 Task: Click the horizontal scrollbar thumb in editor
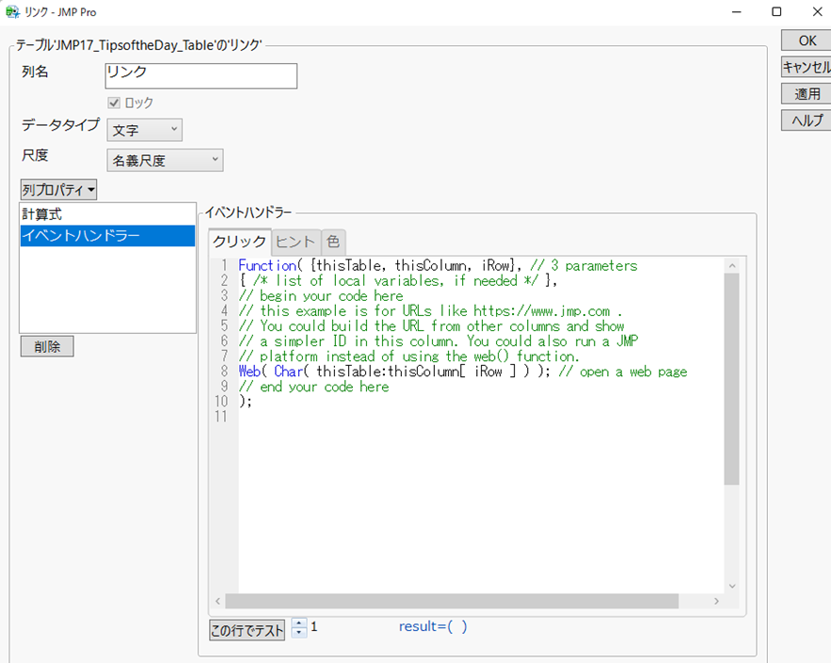click(x=452, y=601)
